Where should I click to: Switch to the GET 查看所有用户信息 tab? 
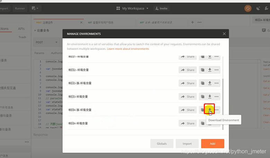coord(110,22)
